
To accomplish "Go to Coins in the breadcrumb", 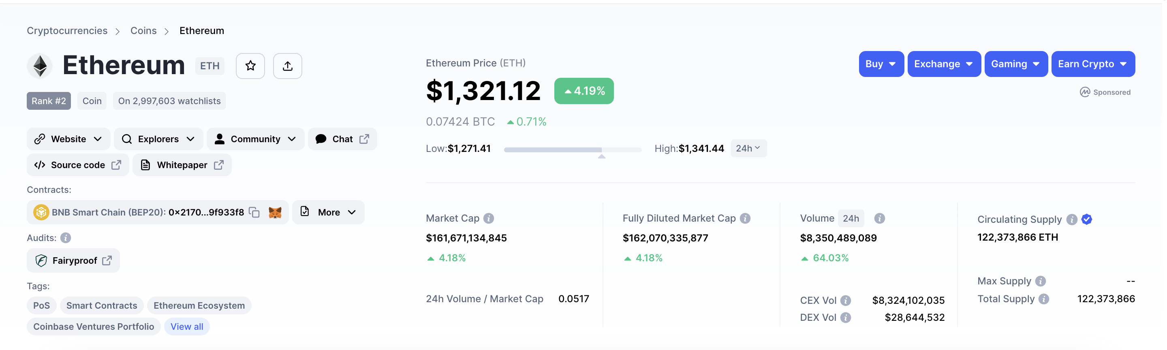I will 143,31.
